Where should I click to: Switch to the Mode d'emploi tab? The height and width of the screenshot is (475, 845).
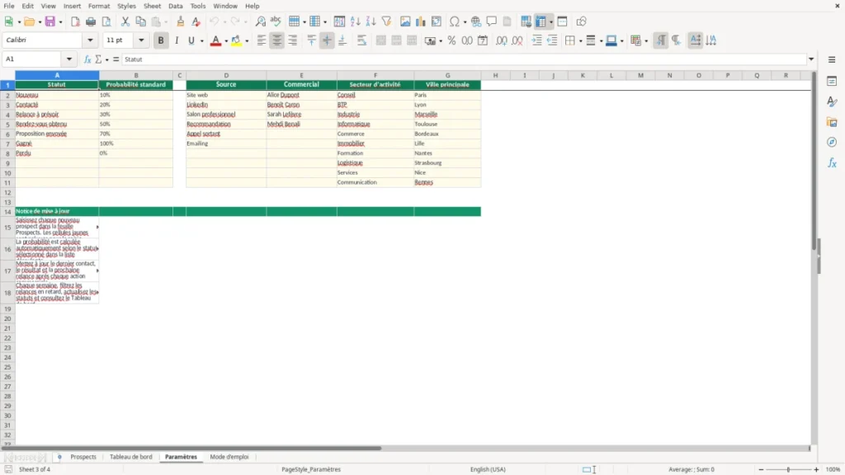(x=229, y=457)
